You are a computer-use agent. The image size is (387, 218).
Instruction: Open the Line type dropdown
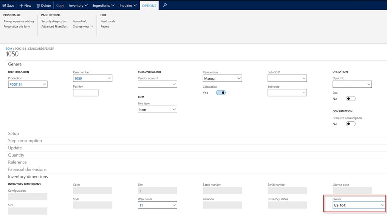(174, 109)
